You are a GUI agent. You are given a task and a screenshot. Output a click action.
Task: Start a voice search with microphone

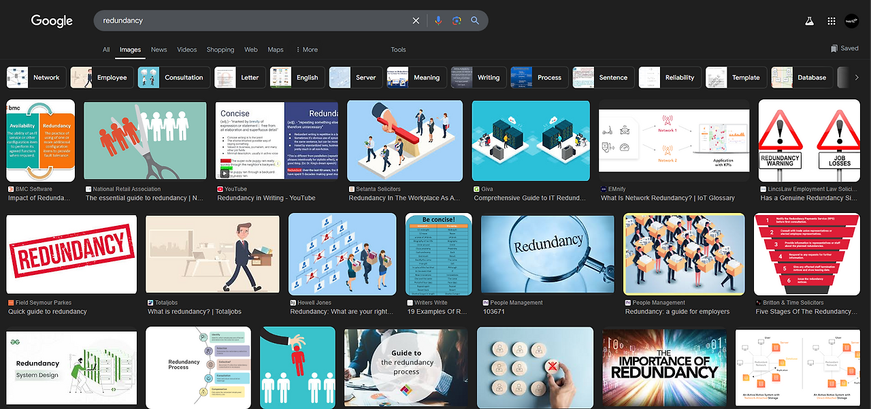(438, 20)
